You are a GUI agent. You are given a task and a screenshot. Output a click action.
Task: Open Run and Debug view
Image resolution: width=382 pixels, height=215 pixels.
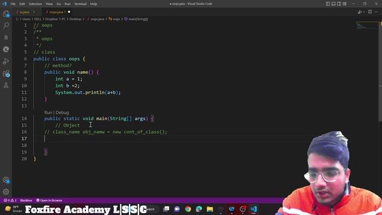[6, 61]
